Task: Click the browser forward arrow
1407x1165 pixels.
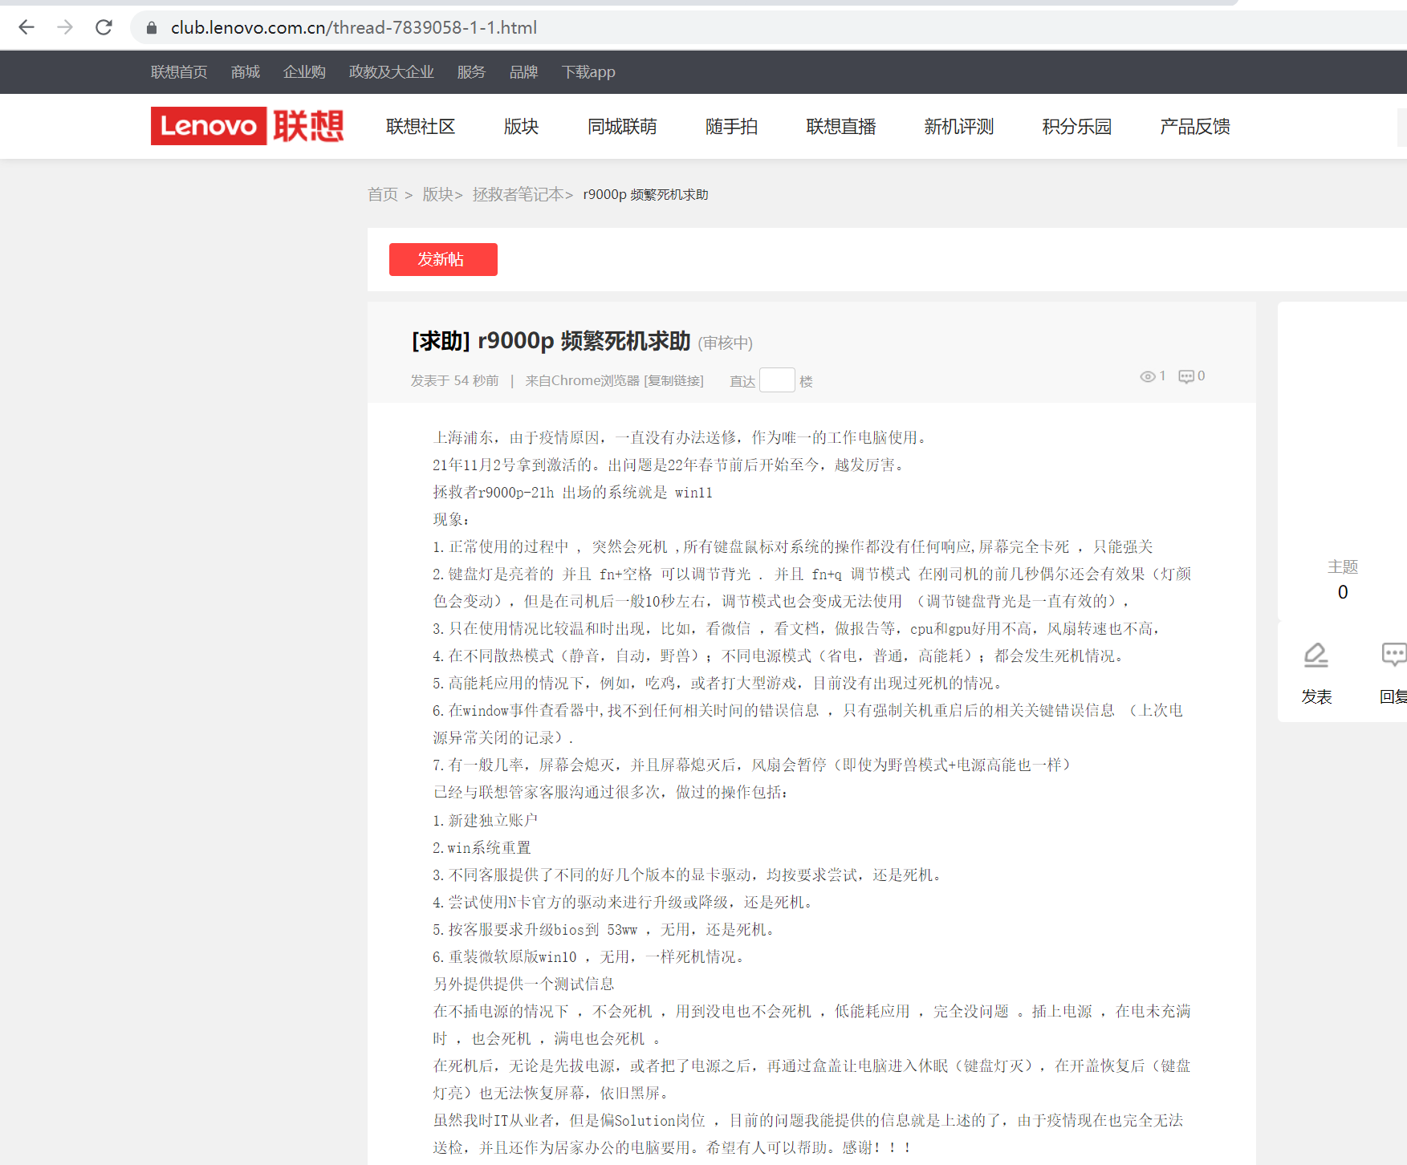Action: coord(65,27)
